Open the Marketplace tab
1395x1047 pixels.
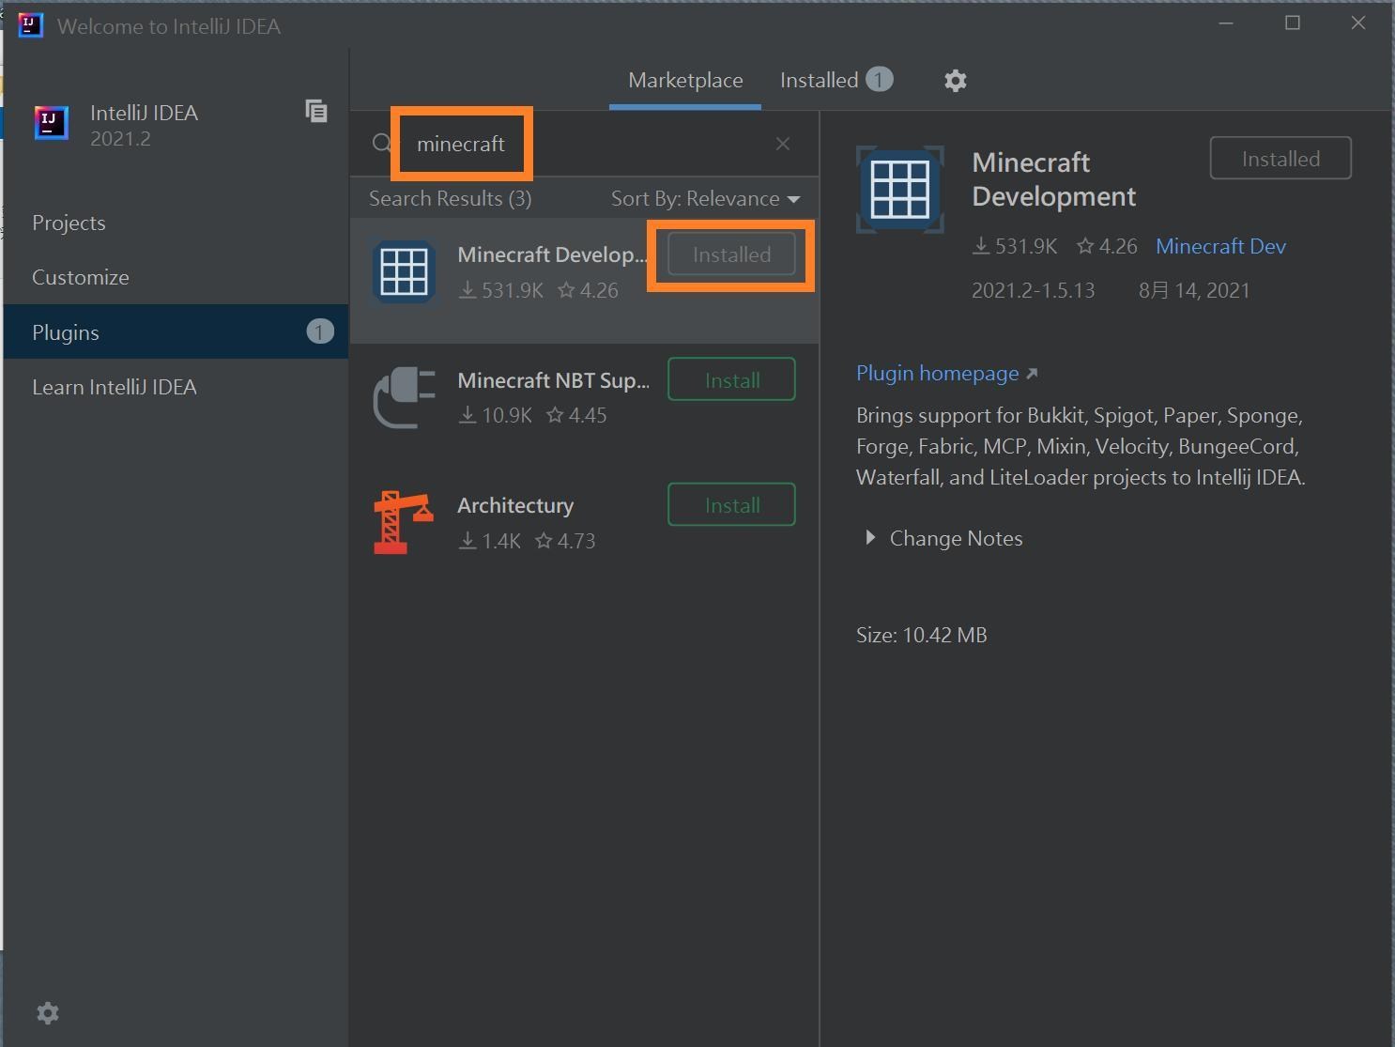(x=685, y=81)
